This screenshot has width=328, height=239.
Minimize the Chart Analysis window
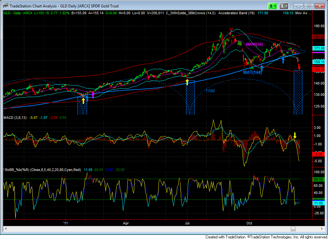point(299,6)
